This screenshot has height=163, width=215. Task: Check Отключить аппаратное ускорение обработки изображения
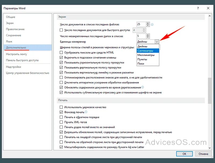coord(61,82)
